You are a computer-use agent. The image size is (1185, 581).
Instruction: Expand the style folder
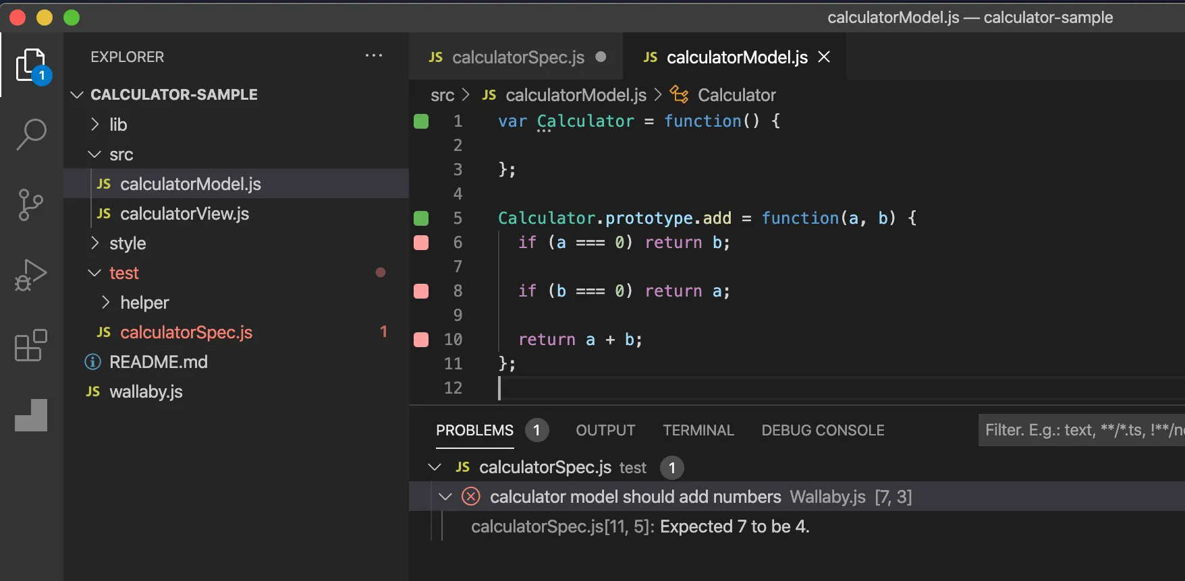tap(94, 243)
